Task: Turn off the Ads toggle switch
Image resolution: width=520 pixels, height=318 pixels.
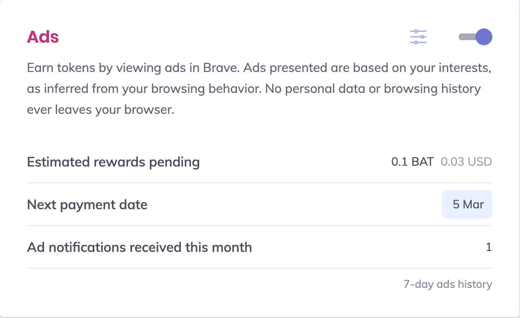Action: (x=476, y=37)
